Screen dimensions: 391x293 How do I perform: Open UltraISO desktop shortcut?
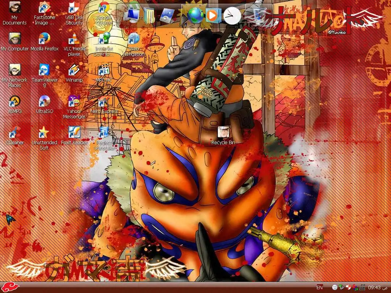[44, 104]
